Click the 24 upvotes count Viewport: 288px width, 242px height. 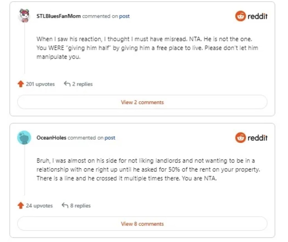coord(39,206)
